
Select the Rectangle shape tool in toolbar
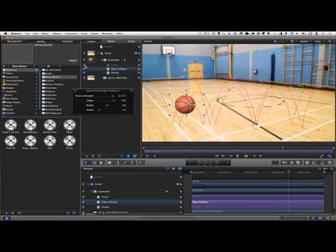pos(109,162)
